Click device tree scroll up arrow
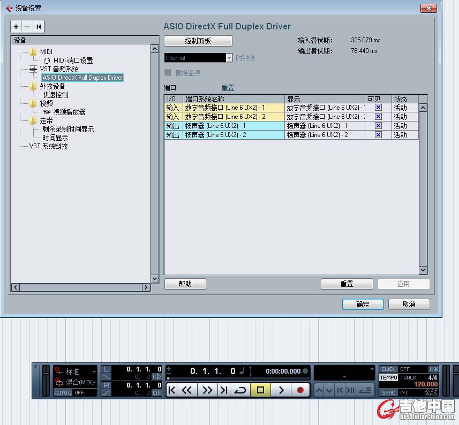Image resolution: width=459 pixels, height=425 pixels. coord(155,49)
